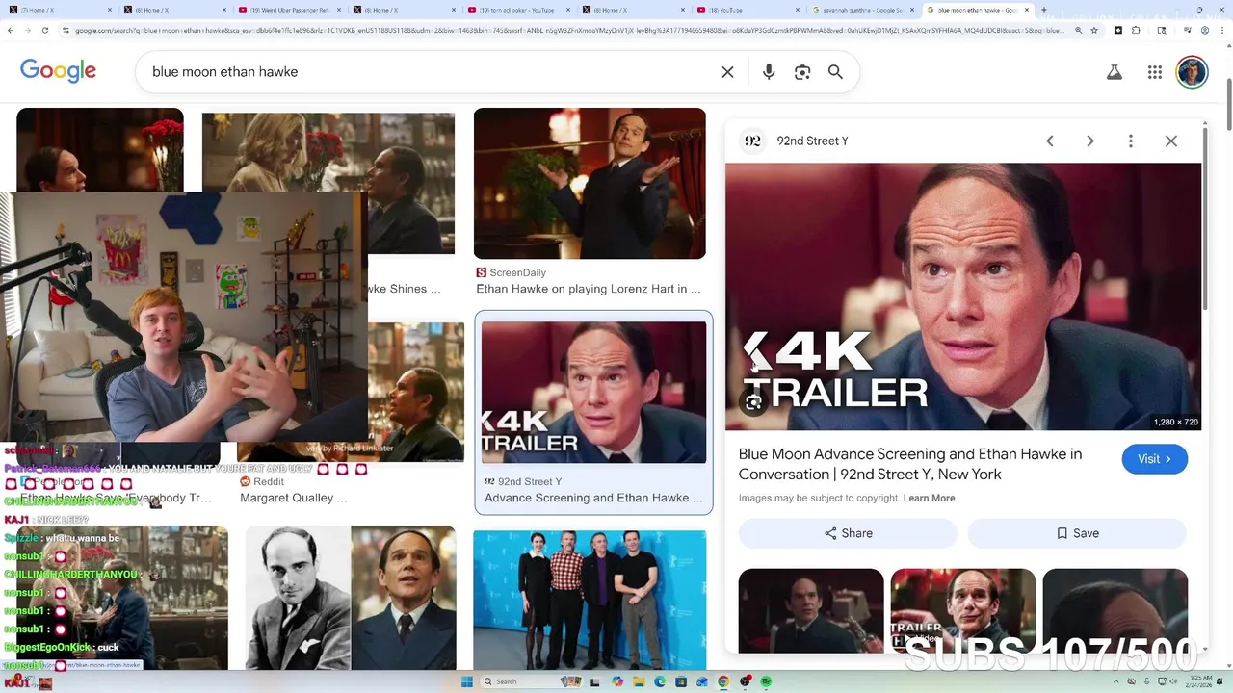Screen dimensions: 1233x693
Task: Click the Google logo
Action: tap(58, 71)
